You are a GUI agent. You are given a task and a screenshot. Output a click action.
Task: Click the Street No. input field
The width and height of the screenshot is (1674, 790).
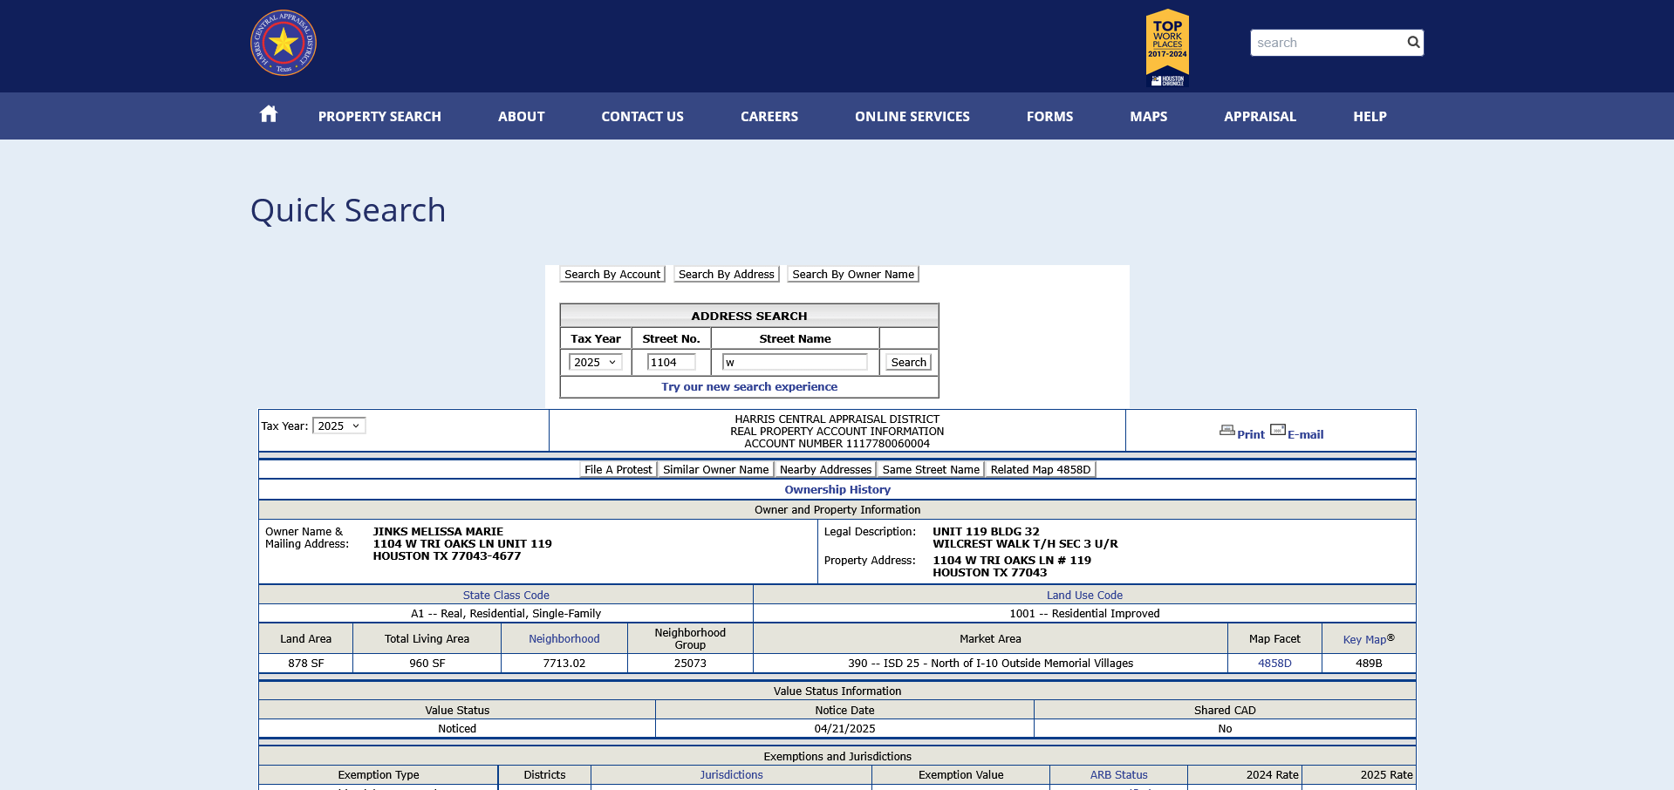pos(671,362)
